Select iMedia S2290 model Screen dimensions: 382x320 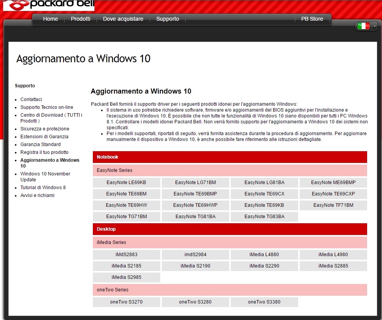264,266
